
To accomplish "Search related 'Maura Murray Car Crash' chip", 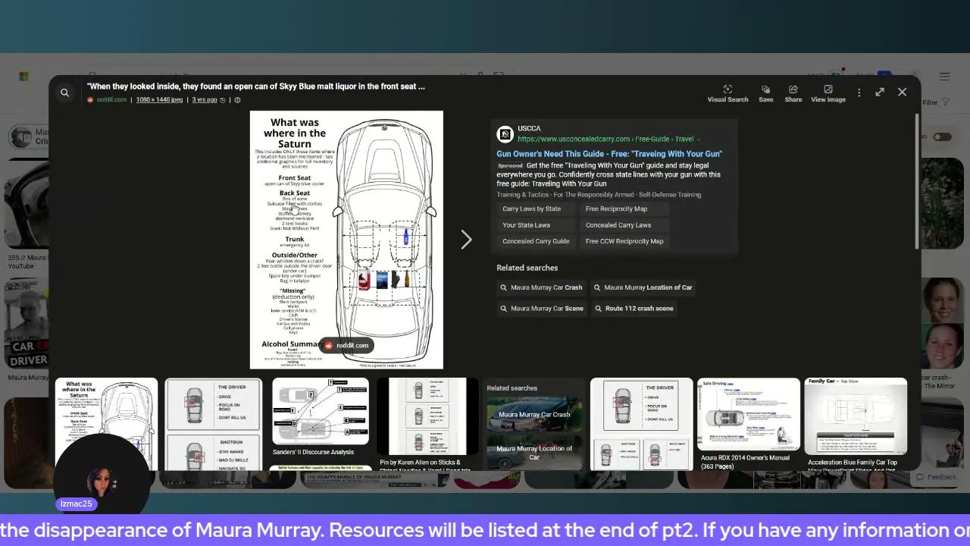I will click(541, 287).
